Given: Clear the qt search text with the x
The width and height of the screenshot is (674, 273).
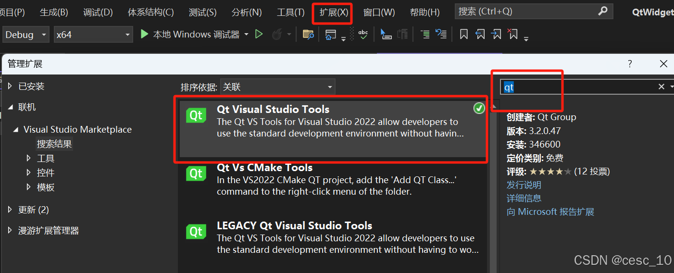Looking at the screenshot, I should tap(661, 87).
